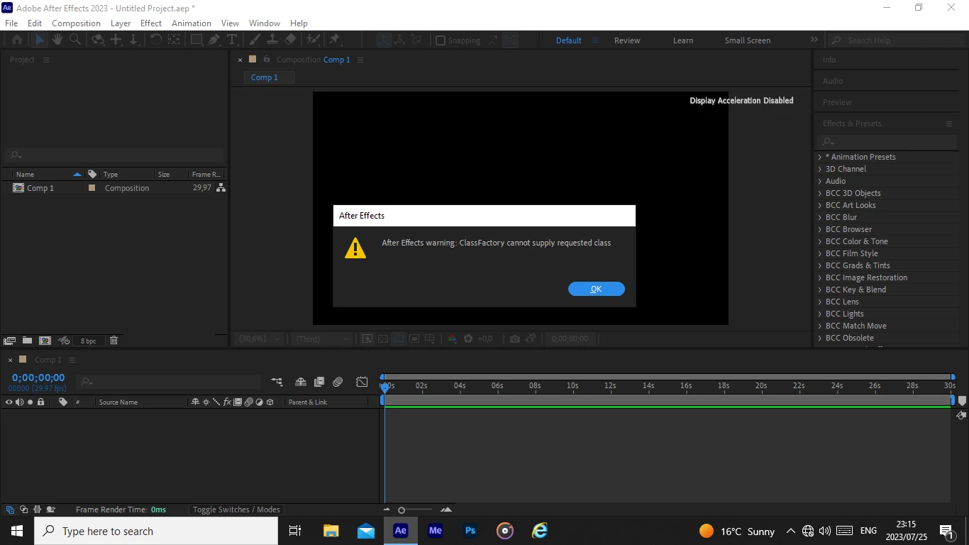Click OK in the warning dialog
Screen dimensions: 969x545
[597, 289]
